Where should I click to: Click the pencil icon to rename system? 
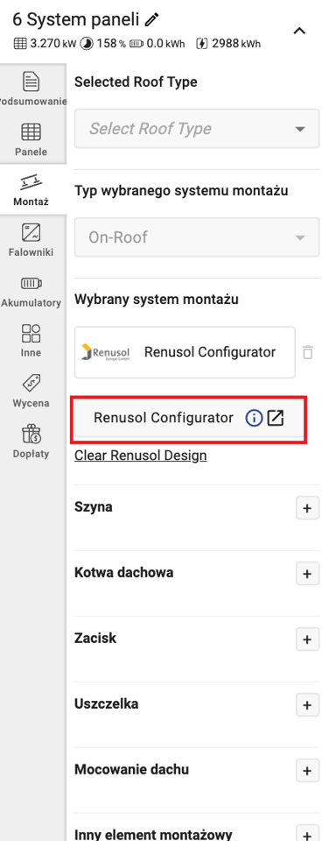(x=152, y=20)
